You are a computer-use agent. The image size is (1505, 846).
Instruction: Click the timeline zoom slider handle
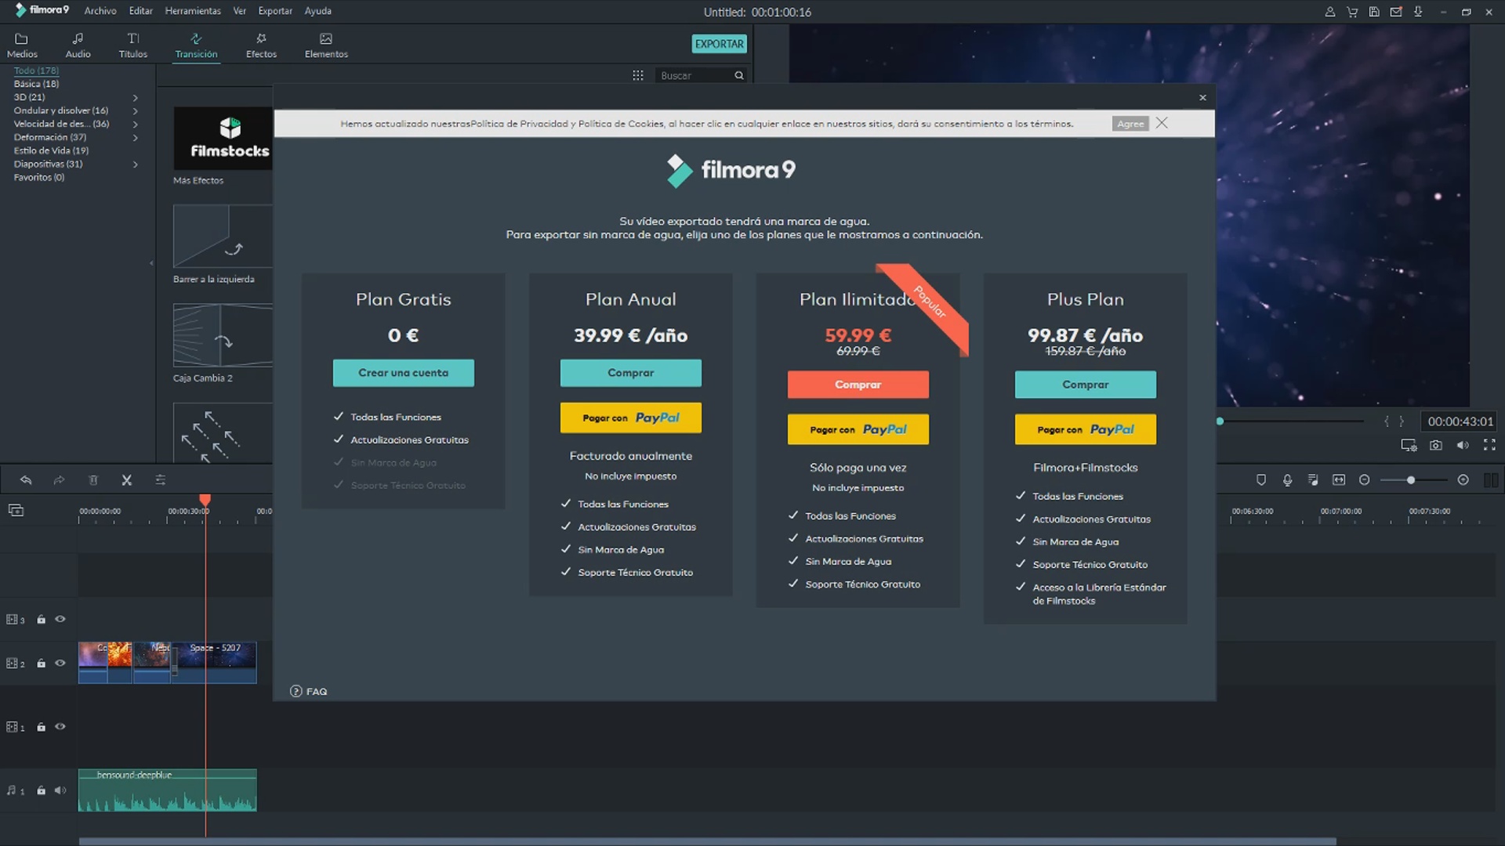(1411, 480)
